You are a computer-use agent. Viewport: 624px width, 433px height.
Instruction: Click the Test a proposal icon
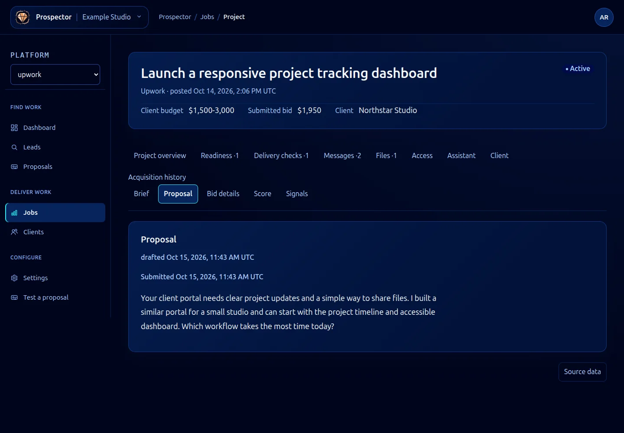click(14, 297)
